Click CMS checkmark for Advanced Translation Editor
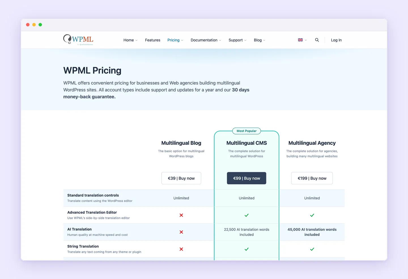 [x=246, y=215]
